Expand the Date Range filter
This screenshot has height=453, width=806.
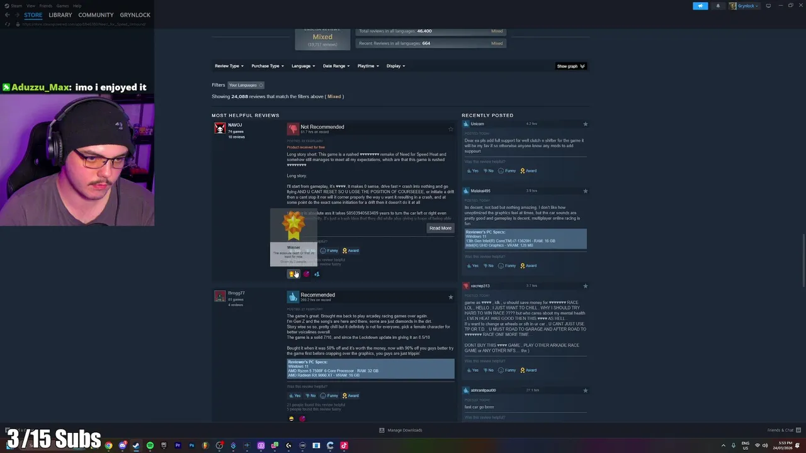tap(337, 65)
